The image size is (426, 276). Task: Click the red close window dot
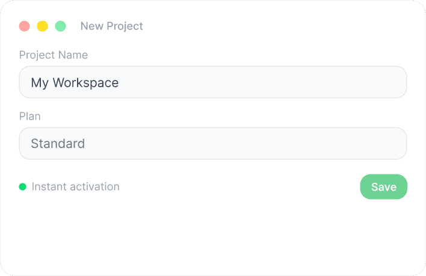click(x=25, y=26)
